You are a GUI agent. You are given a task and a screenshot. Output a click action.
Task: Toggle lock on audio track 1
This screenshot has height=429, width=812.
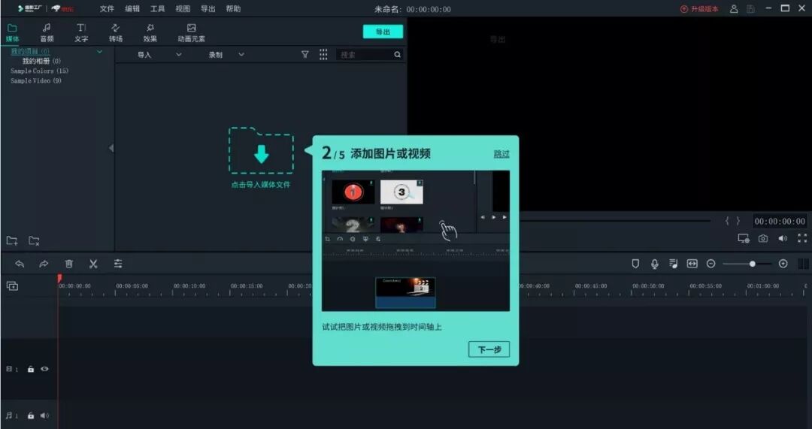click(31, 415)
